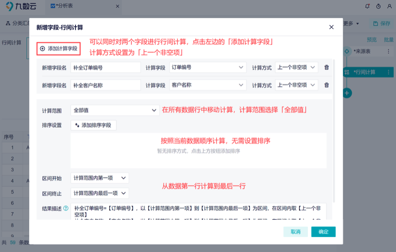This screenshot has width=396, height=252.
Task: Open the user account icon
Action: click(389, 7)
